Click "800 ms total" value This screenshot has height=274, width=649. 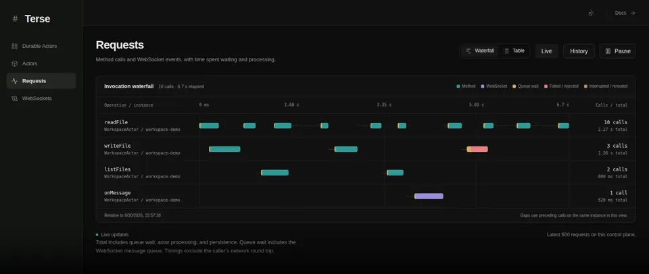click(x=612, y=177)
